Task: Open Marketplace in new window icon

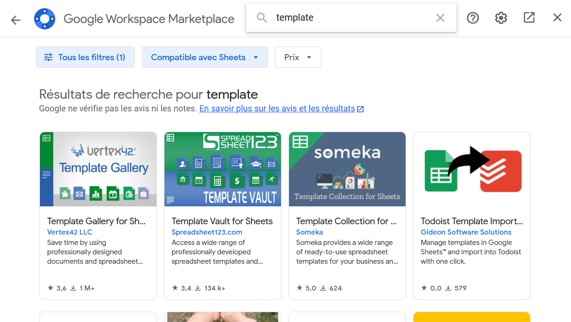Action: tap(529, 18)
